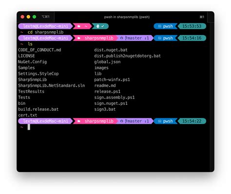Click the NuGet.Config entry

[x=32, y=62]
